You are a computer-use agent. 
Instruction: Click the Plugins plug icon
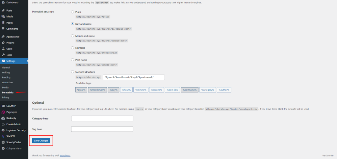click(x=3, y=43)
